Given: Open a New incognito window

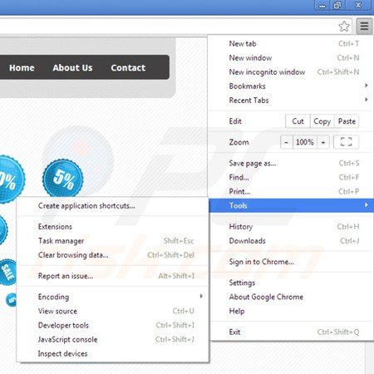Looking at the screenshot, I should [291, 72].
